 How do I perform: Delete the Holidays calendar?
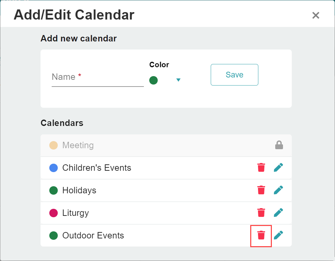261,190
